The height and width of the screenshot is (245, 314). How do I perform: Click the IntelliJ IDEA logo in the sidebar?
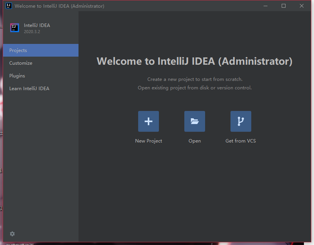[x=15, y=28]
